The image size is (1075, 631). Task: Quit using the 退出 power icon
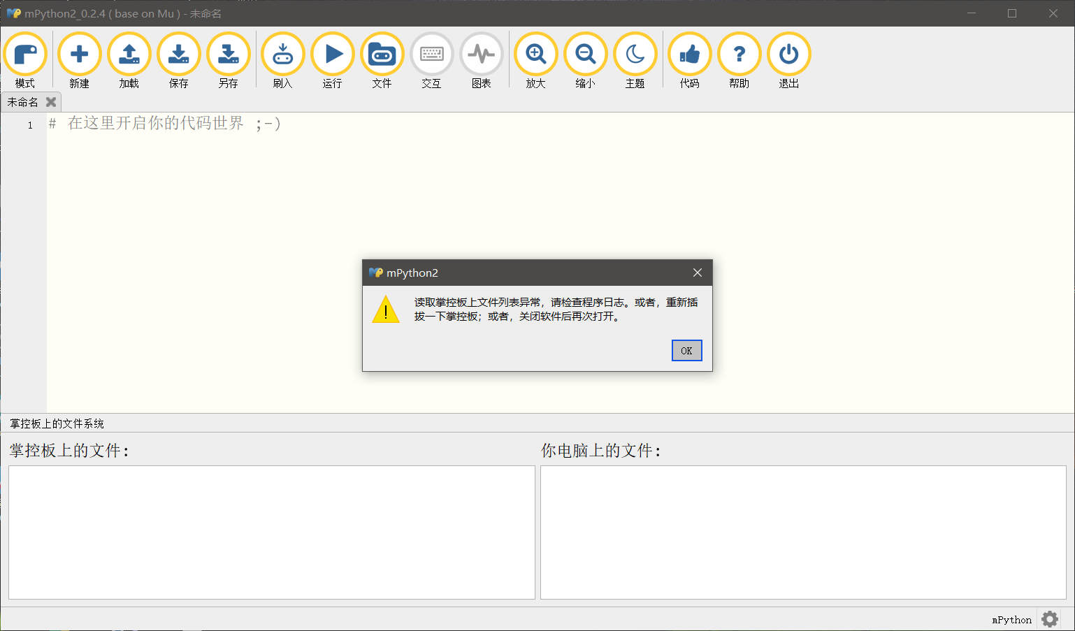(x=789, y=55)
